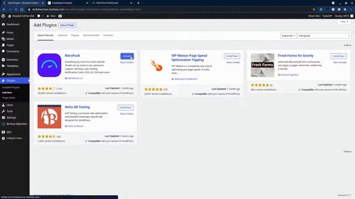
Task: Install WP Meteor Page Speed plugin
Action: pos(232,56)
